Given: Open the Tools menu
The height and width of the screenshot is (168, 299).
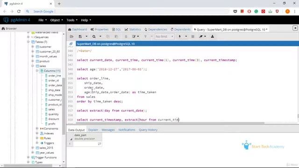Looking at the screenshot, I should pos(72,20).
